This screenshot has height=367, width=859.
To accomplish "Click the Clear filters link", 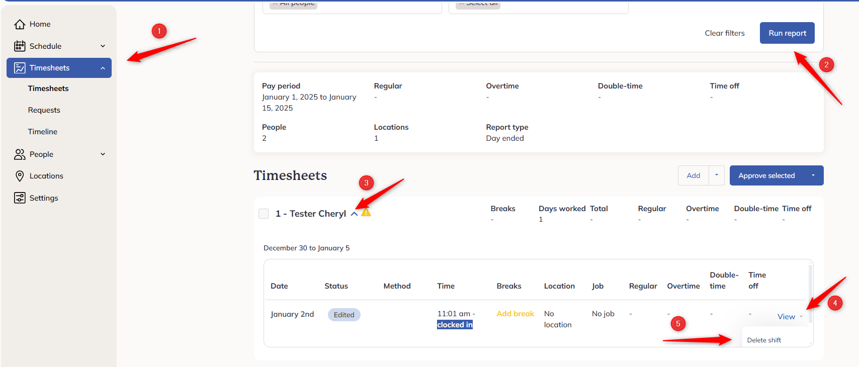I will pyautogui.click(x=725, y=33).
